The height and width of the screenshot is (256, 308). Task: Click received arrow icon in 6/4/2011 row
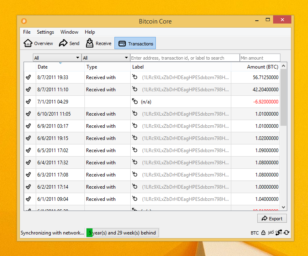[x=135, y=162]
